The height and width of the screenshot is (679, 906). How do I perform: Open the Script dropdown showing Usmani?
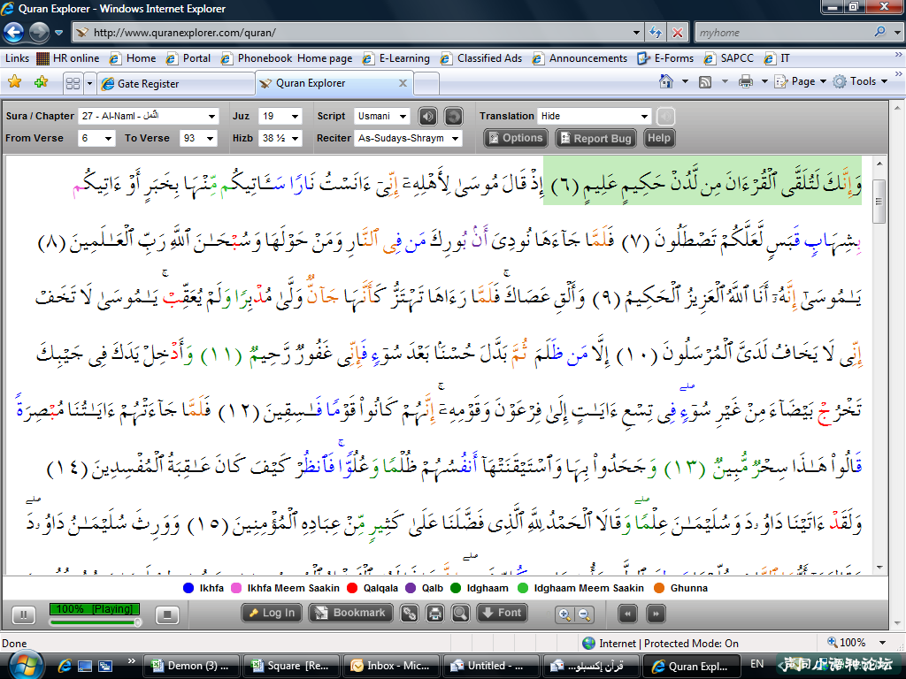click(x=382, y=116)
